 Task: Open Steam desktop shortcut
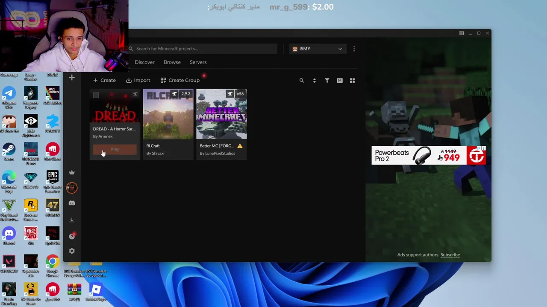click(x=9, y=152)
